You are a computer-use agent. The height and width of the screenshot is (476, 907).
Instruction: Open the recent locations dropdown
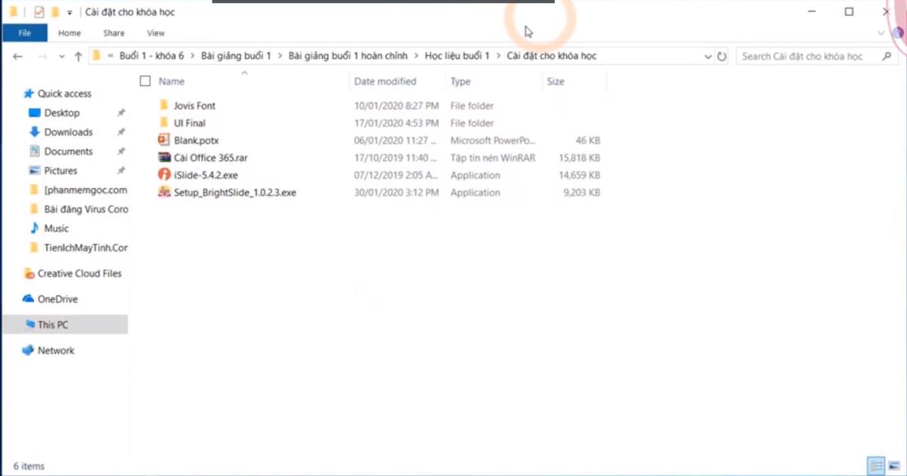coord(61,57)
